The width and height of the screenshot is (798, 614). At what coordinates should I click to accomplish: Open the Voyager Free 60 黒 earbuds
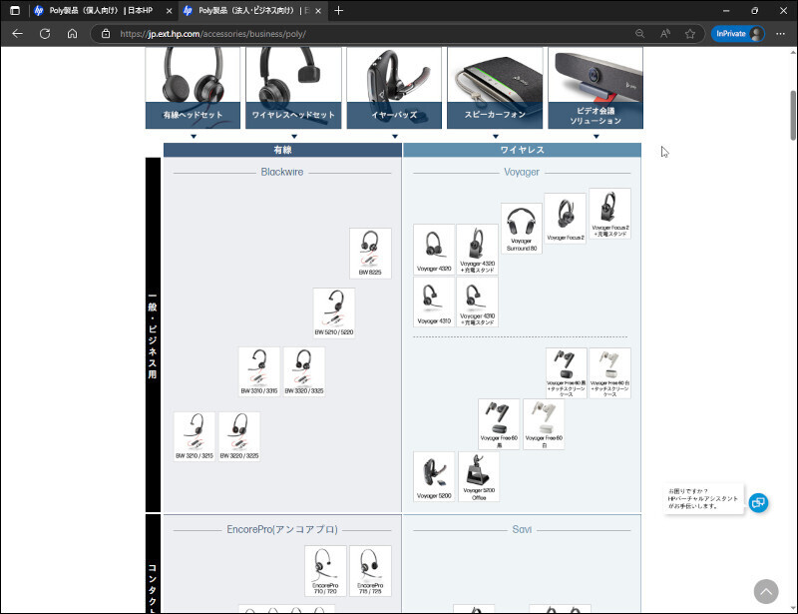pyautogui.click(x=499, y=424)
